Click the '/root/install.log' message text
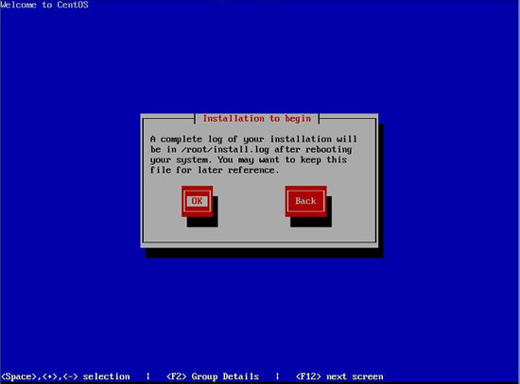520x384 pixels. point(225,150)
